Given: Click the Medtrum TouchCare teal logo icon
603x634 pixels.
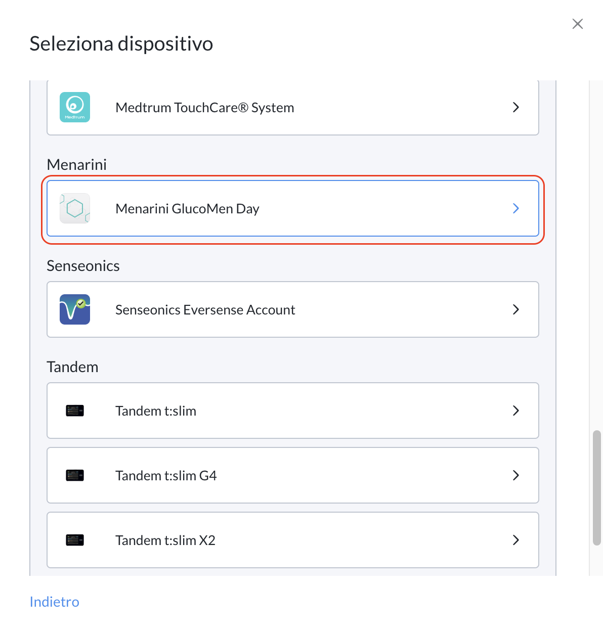Looking at the screenshot, I should coord(75,107).
